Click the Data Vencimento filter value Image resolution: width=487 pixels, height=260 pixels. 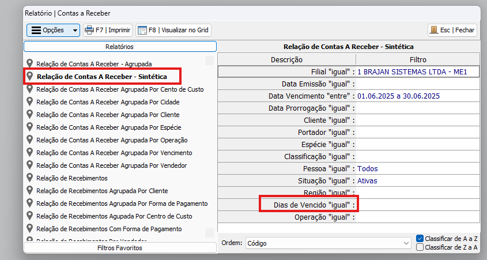398,96
